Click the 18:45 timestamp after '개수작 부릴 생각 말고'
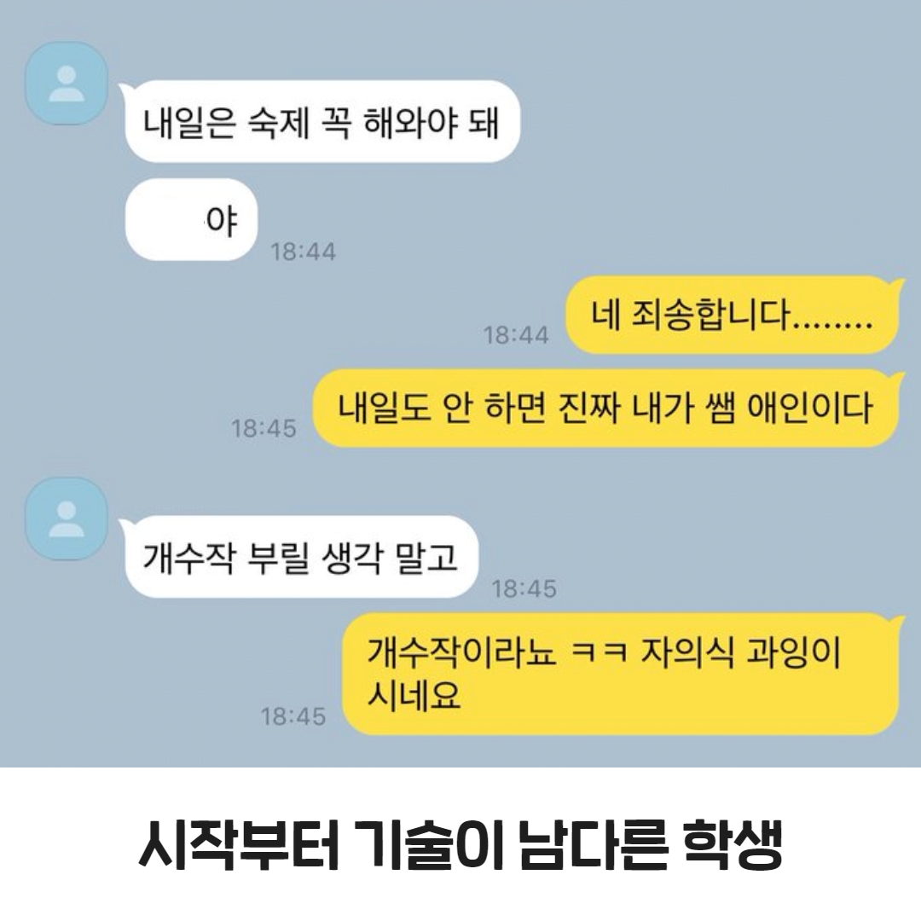This screenshot has height=921, width=921. coord(524,589)
